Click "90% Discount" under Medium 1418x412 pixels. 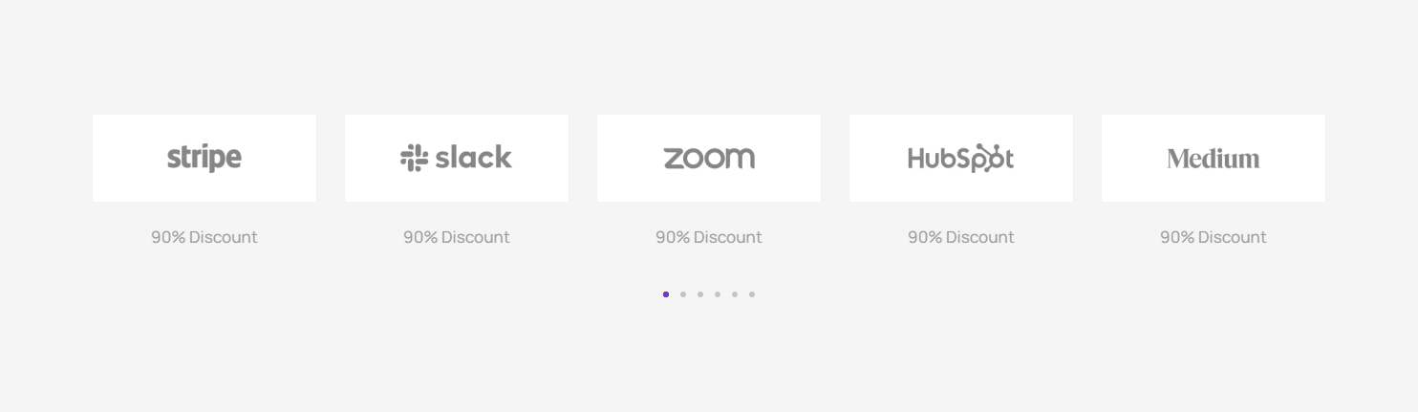(1213, 237)
